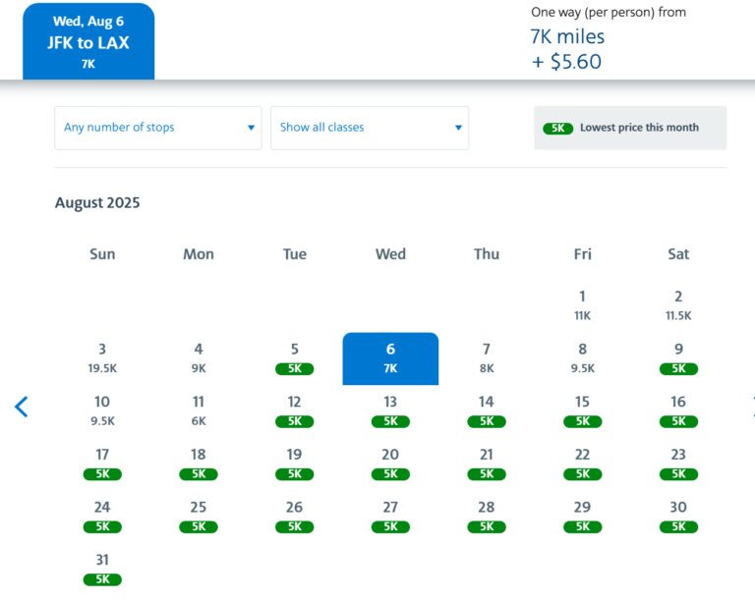Screen dimensions: 755x600
Task: Expand the 'Show all classes' dropdown
Action: 370,128
